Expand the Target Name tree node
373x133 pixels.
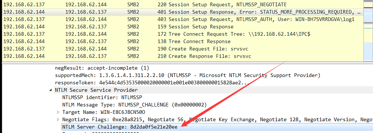point(58,112)
